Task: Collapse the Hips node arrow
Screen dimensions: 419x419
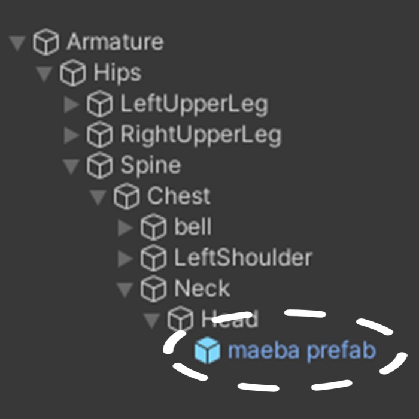Action: click(x=45, y=74)
